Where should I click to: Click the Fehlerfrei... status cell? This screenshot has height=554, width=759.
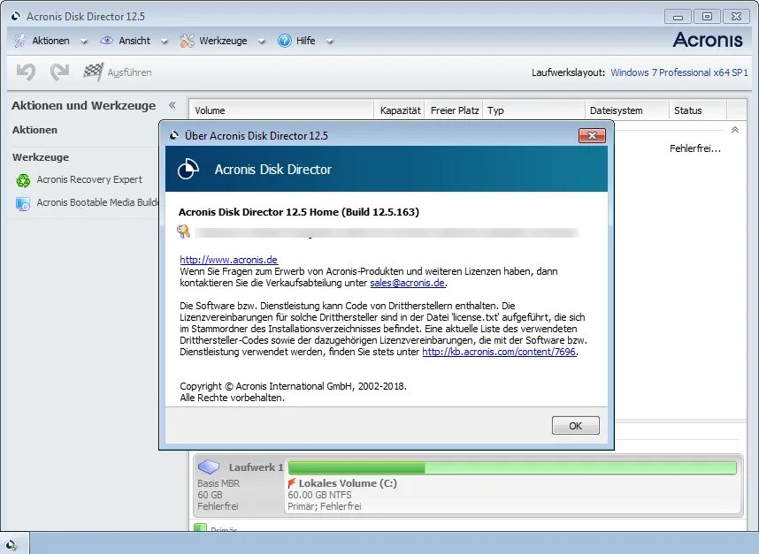(x=695, y=148)
